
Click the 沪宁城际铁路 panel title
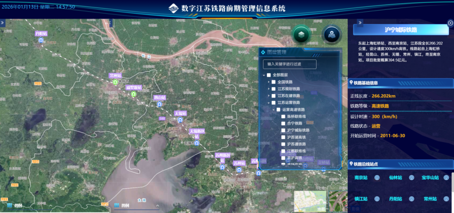click(x=401, y=30)
